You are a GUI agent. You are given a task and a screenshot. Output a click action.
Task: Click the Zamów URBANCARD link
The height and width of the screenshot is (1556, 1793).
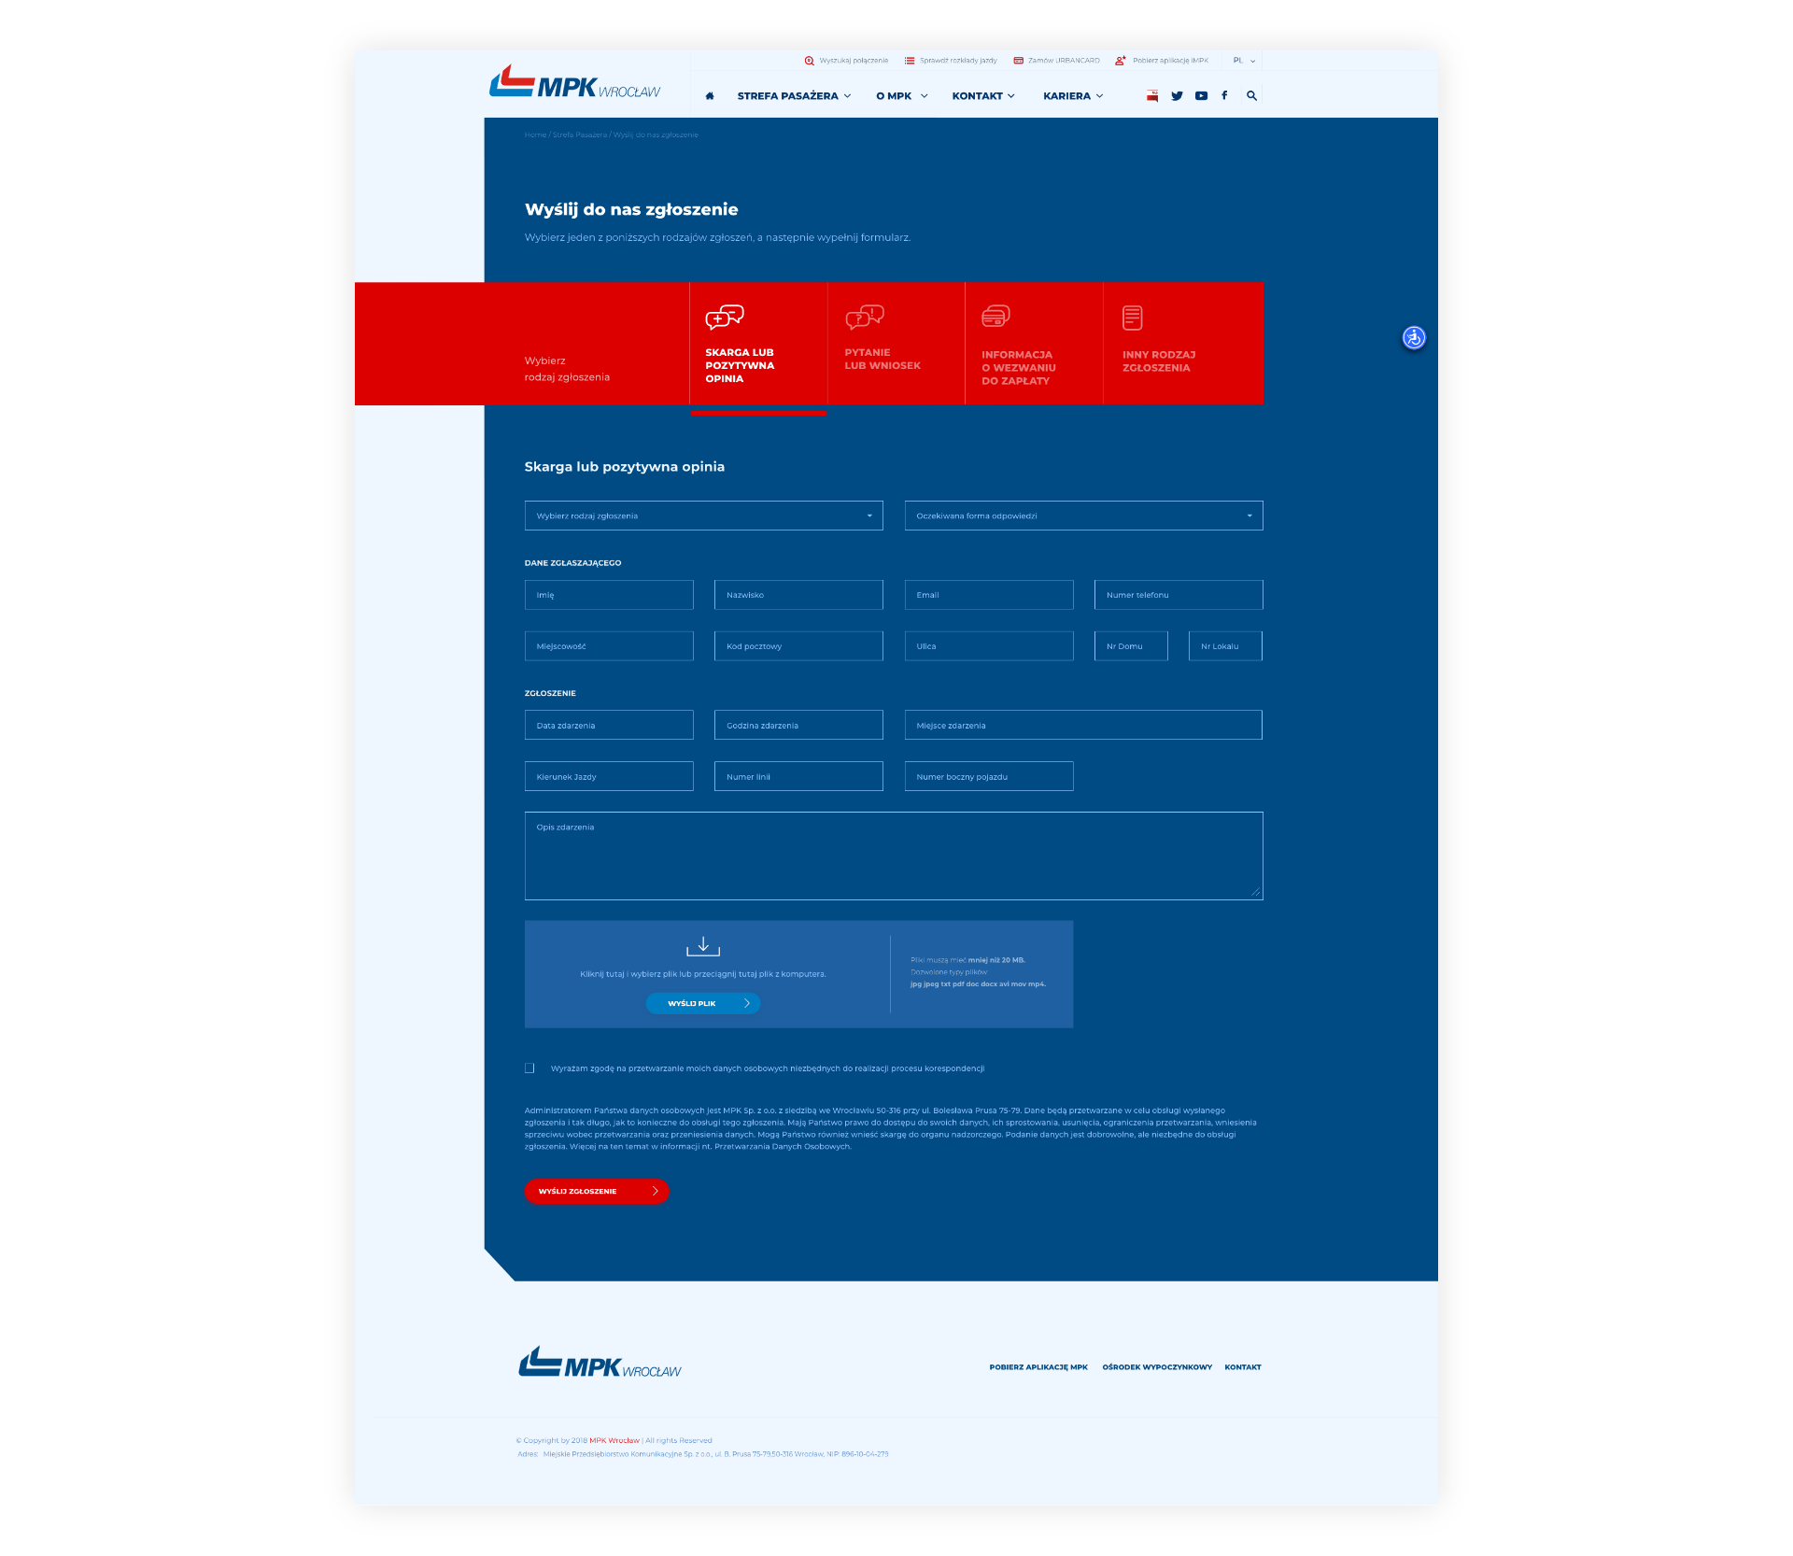pos(1057,61)
